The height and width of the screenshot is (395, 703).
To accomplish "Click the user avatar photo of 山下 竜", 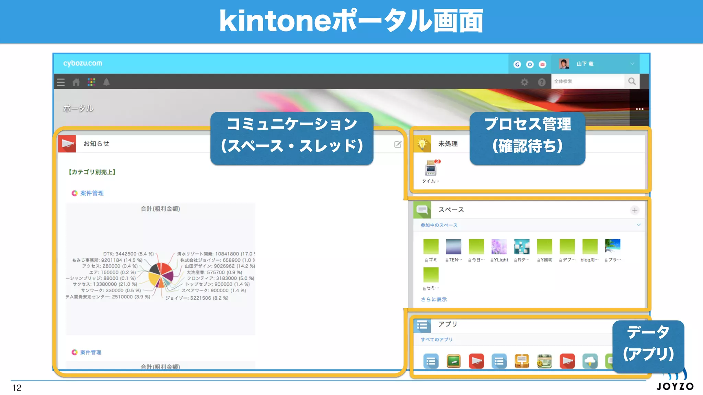I will (x=564, y=64).
